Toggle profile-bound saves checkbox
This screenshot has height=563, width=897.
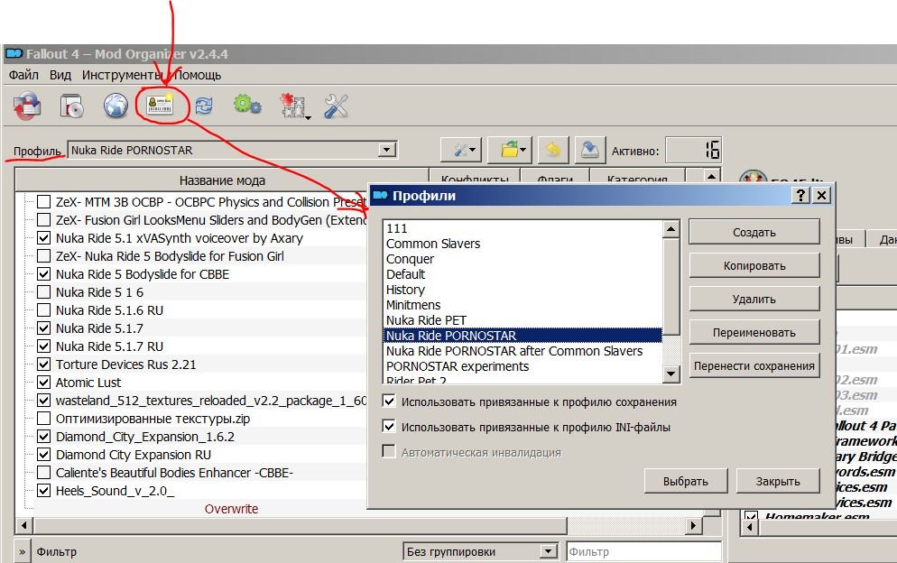(390, 401)
